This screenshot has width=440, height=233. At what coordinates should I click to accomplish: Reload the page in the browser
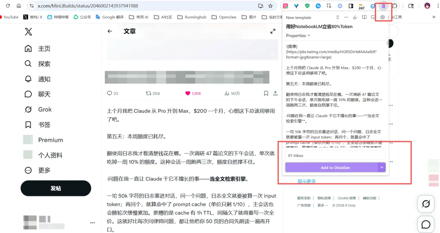8,6
